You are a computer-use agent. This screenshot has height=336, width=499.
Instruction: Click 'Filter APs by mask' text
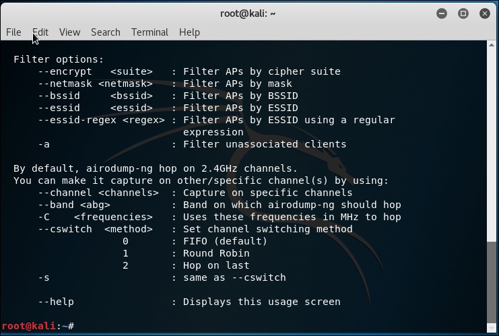tap(238, 83)
